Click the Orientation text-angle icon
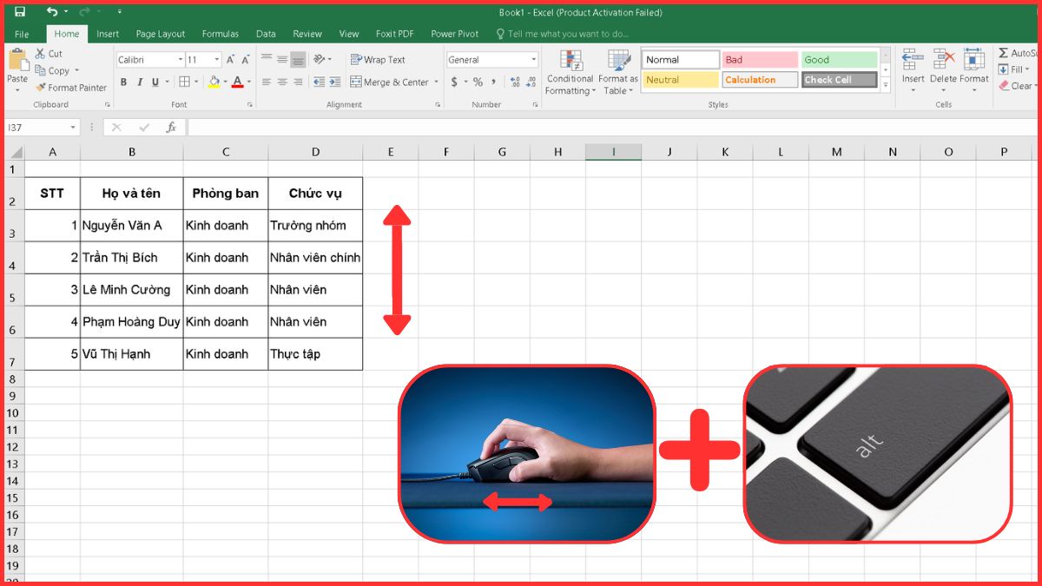The width and height of the screenshot is (1042, 586). coord(320,60)
